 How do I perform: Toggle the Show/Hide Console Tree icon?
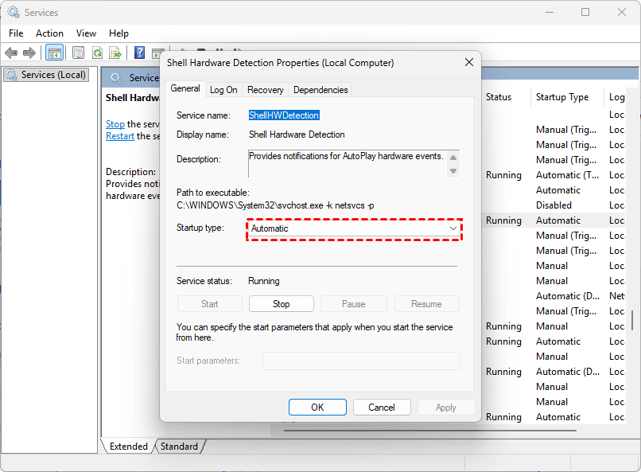[x=55, y=53]
